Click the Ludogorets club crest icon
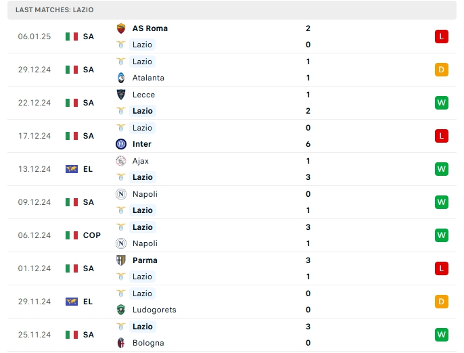 pyautogui.click(x=121, y=310)
